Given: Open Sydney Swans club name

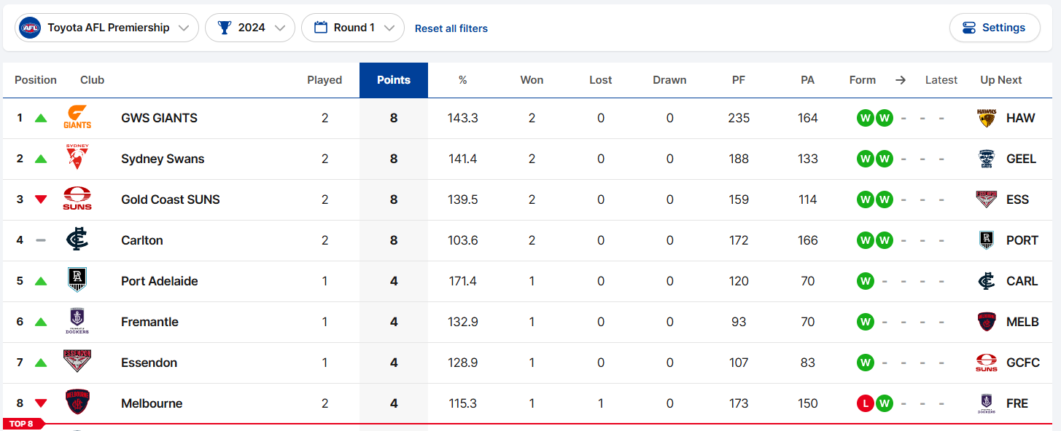Looking at the screenshot, I should point(163,159).
